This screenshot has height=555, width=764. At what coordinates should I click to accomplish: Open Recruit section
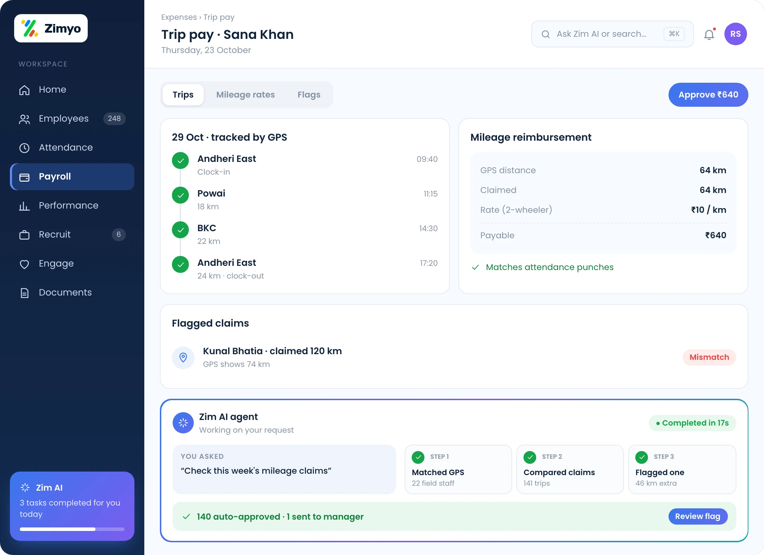(72, 234)
